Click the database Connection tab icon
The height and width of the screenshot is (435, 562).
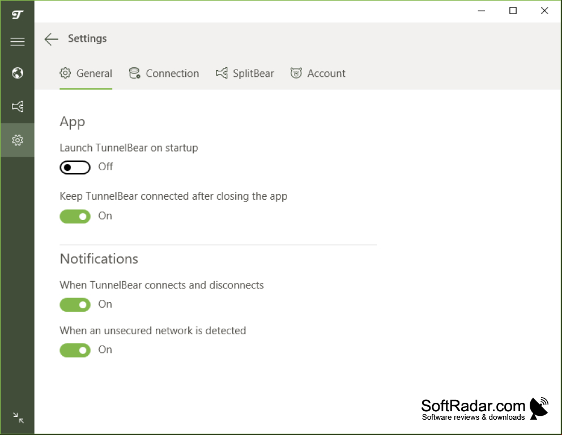pos(134,73)
